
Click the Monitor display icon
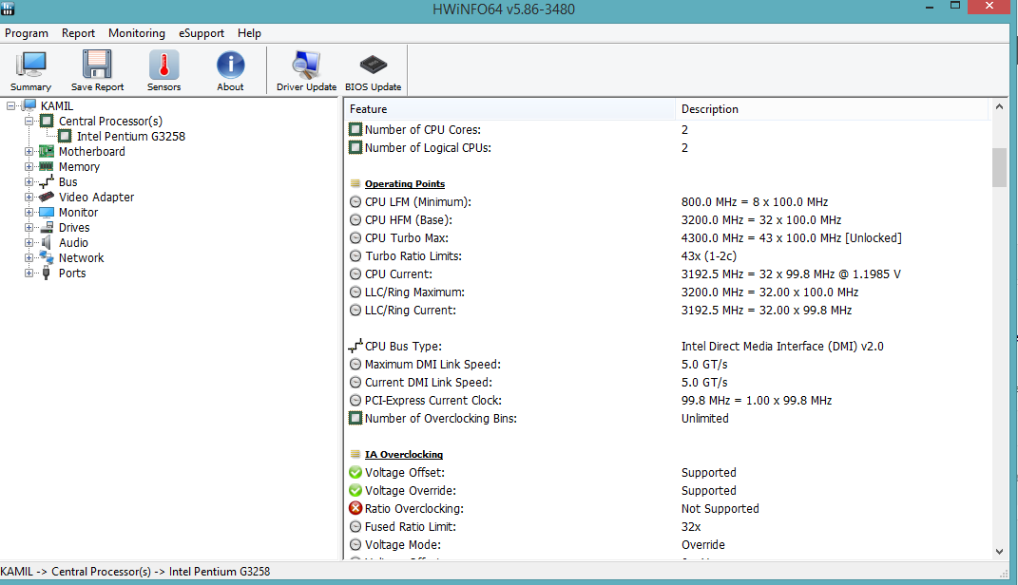47,212
